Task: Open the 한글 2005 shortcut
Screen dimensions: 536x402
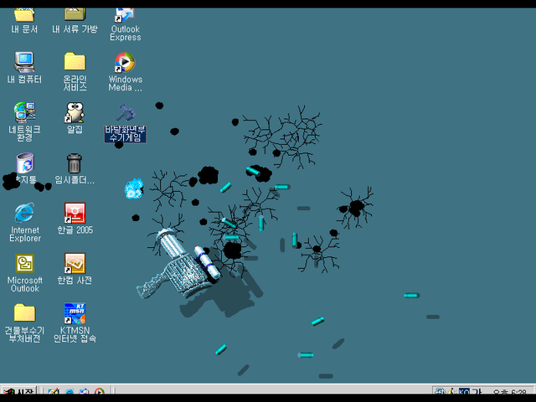Action: pos(75,214)
